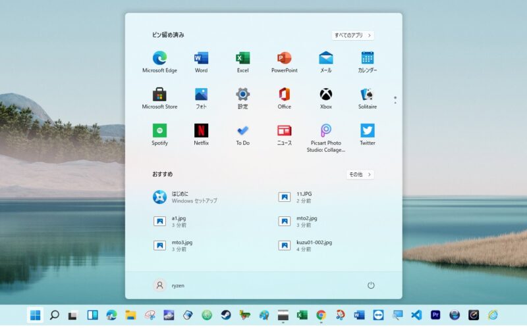
Task: Launch Netflix from the Start menu
Action: (x=201, y=135)
